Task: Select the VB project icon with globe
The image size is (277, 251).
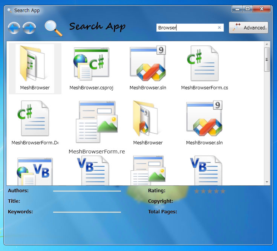Action: click(35, 171)
